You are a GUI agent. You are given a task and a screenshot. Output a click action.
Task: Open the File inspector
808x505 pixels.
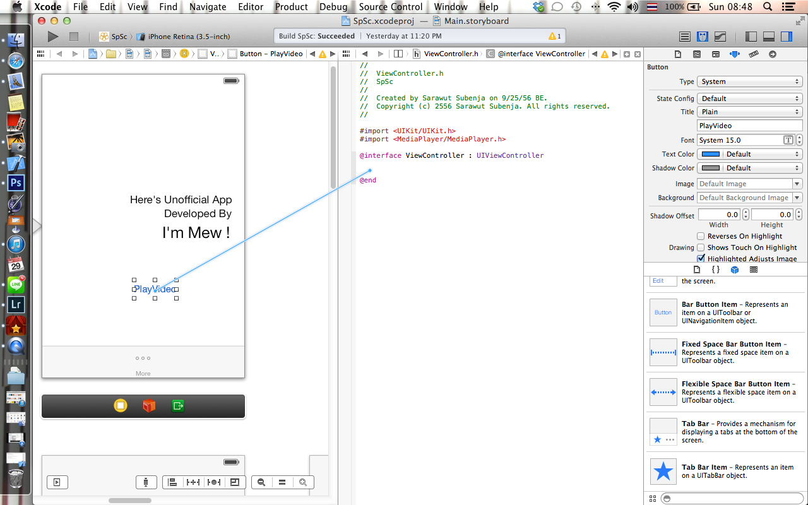click(x=678, y=54)
